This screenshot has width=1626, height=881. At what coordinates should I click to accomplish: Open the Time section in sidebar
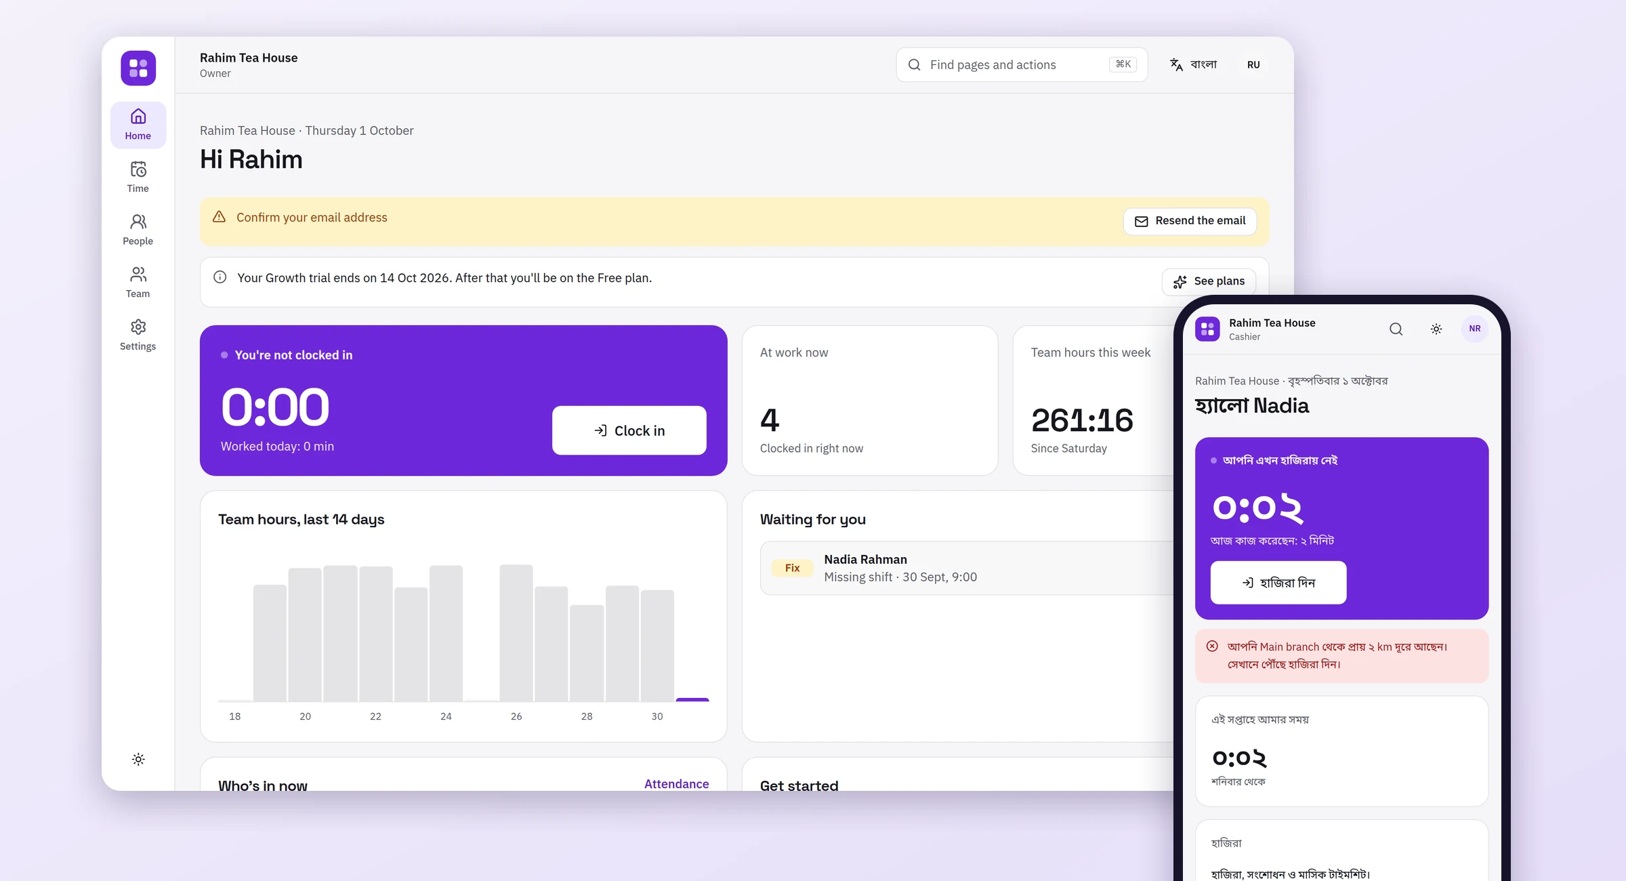pyautogui.click(x=138, y=177)
